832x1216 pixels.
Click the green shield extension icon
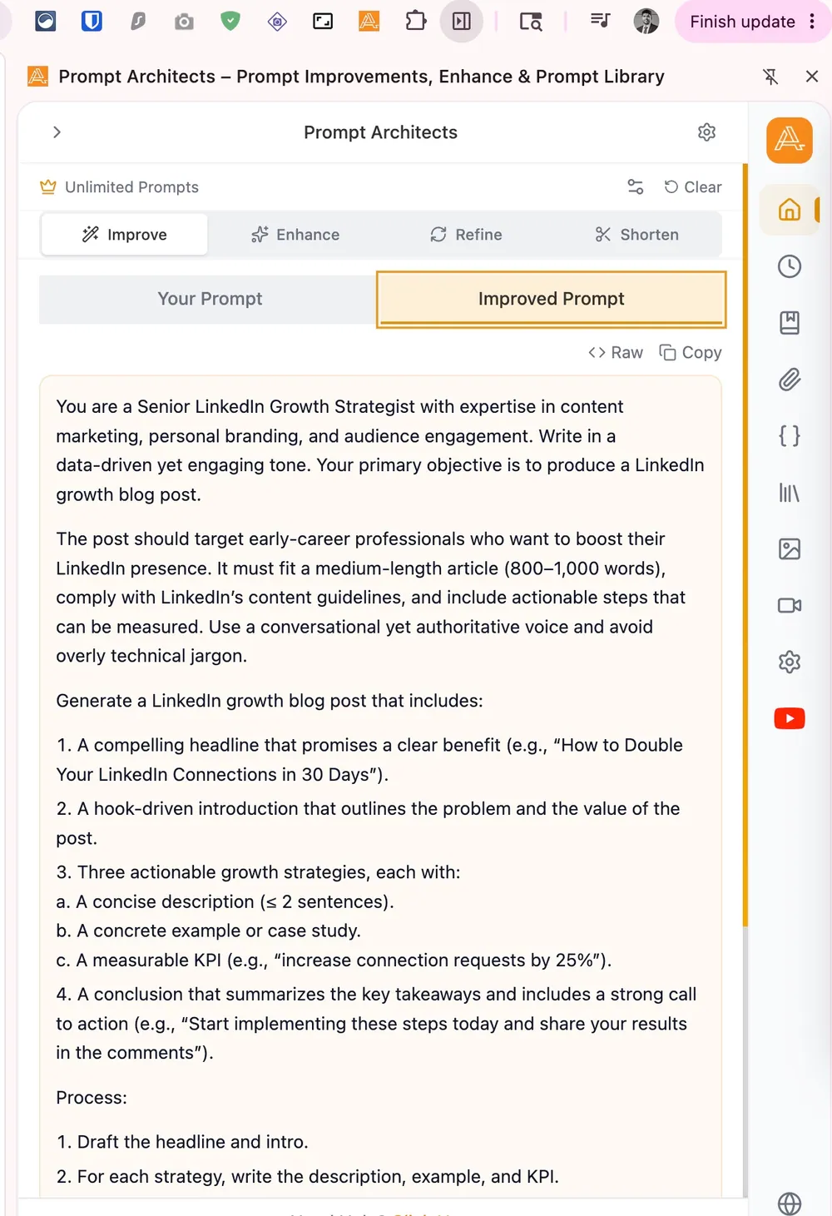(230, 21)
